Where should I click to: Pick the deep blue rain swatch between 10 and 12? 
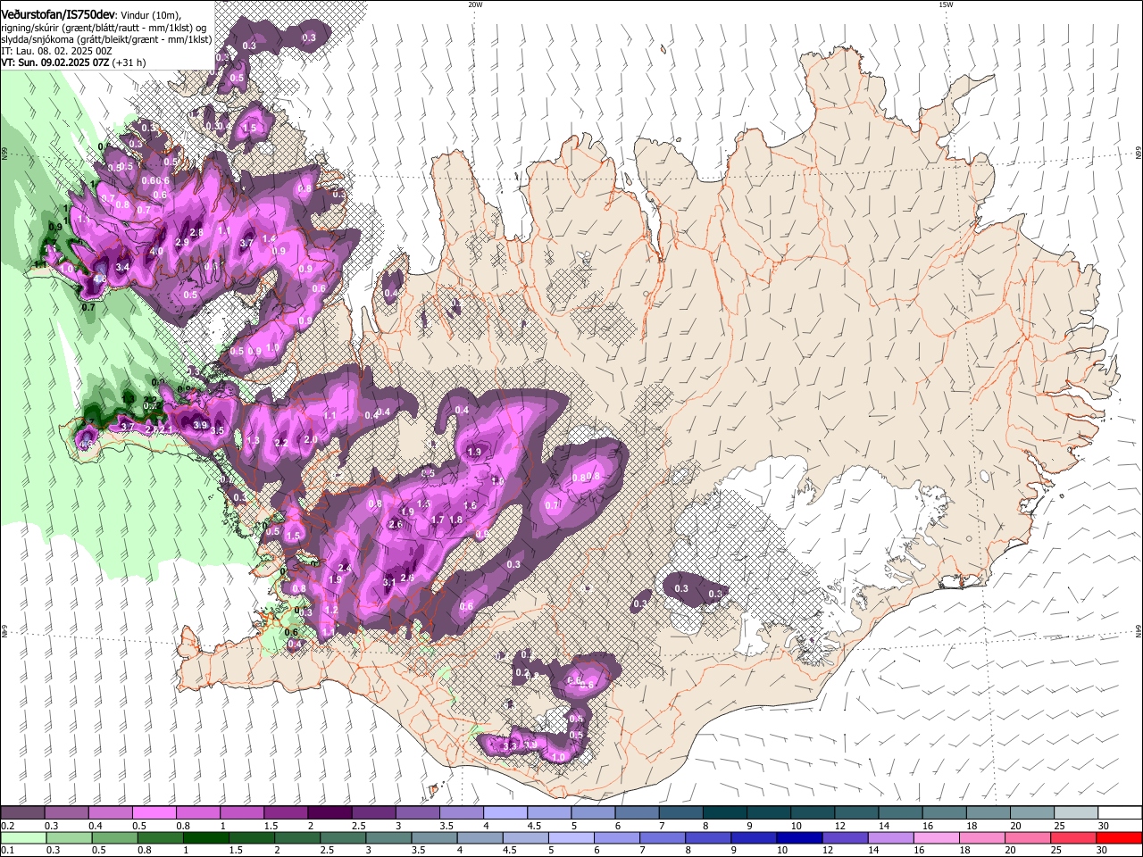coord(799,837)
